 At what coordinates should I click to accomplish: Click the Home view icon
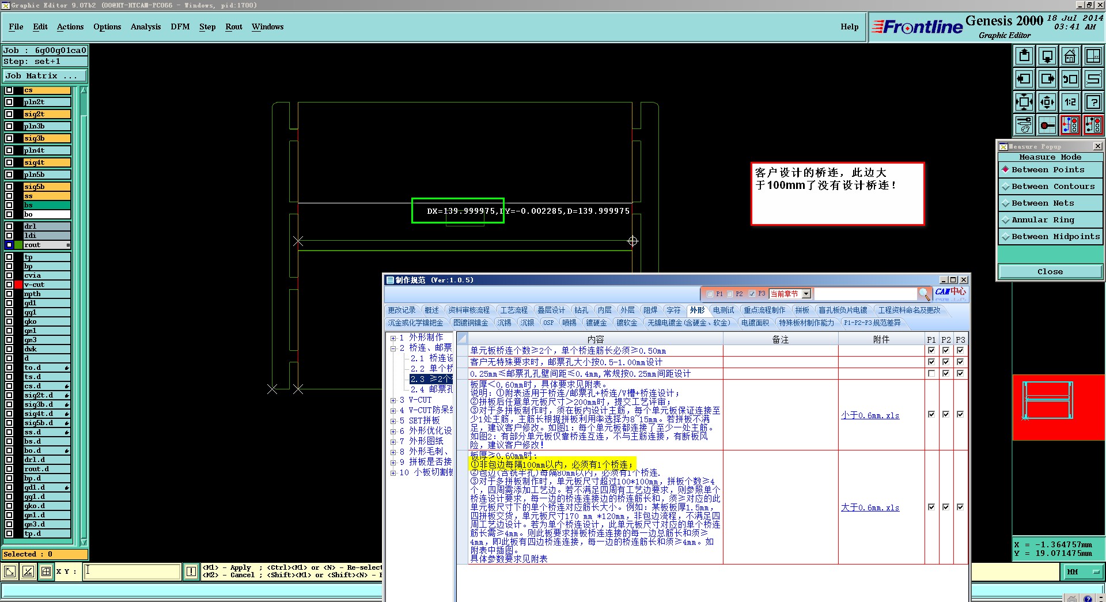[x=1070, y=56]
